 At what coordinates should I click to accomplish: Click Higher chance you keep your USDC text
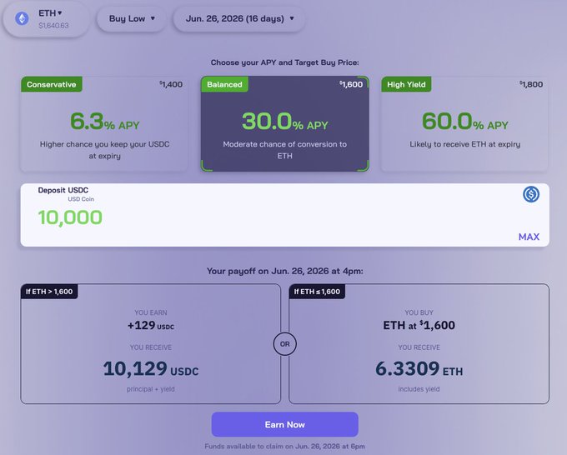[x=104, y=150]
